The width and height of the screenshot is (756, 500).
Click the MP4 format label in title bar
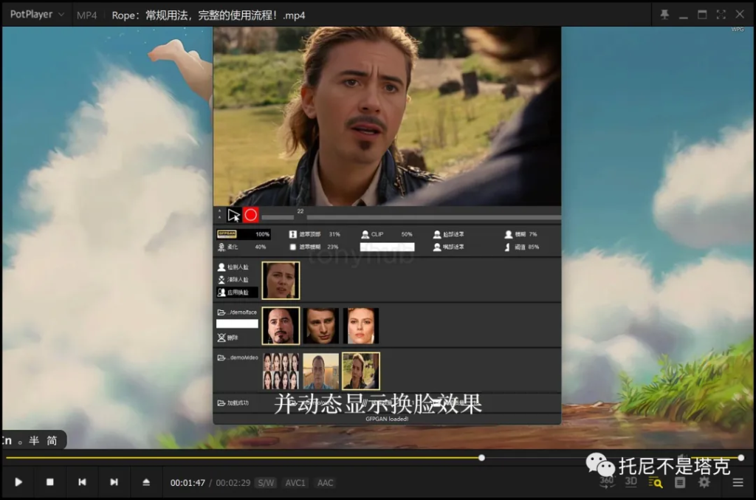point(87,15)
